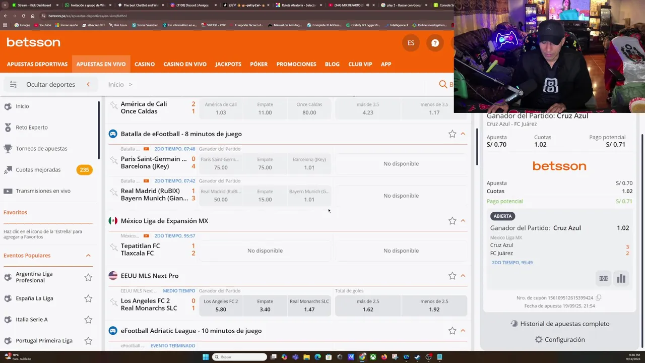
Task: Collapse the EEUU MLS Next Pro section
Action: pos(463,276)
